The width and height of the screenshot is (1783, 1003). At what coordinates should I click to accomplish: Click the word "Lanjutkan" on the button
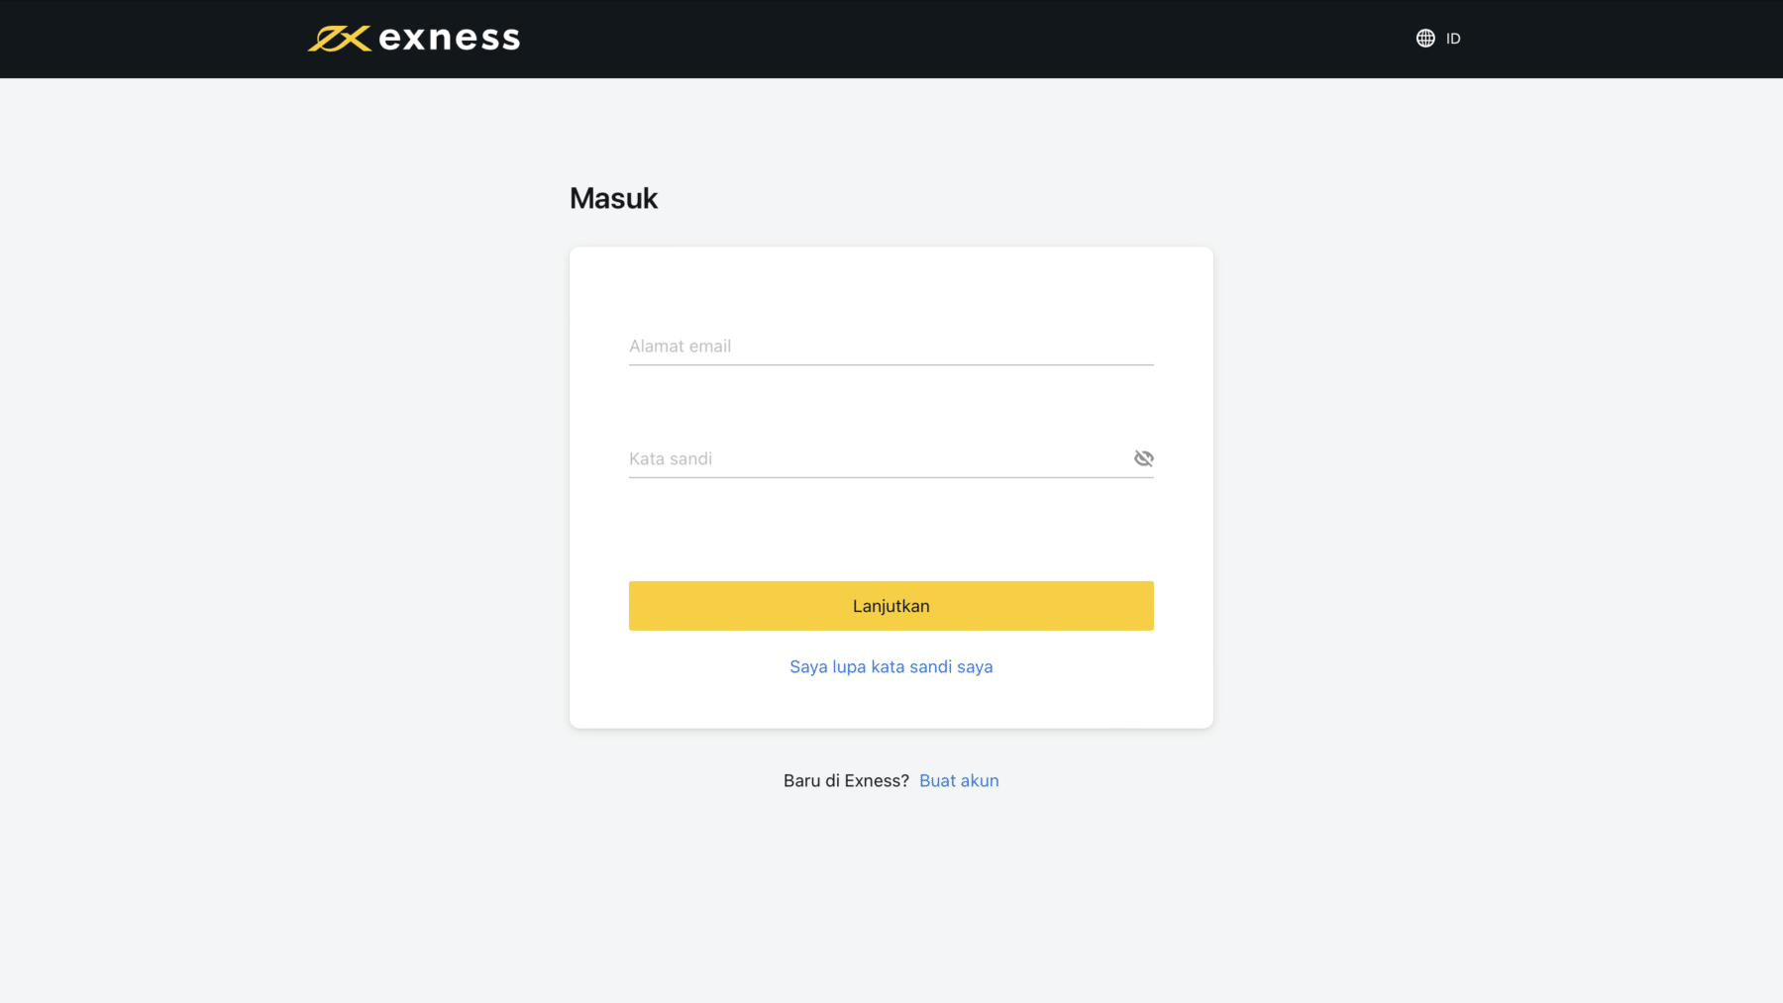point(891,606)
